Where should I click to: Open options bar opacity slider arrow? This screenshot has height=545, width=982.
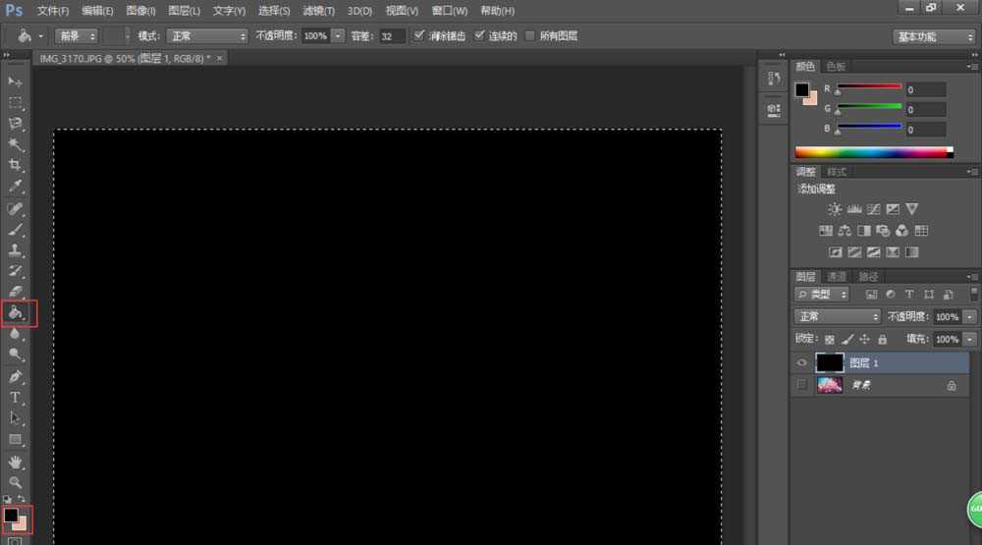(338, 35)
